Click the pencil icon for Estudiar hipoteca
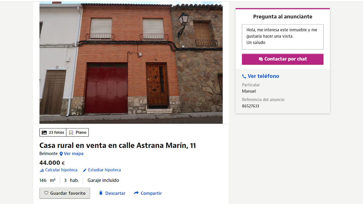Image resolution: width=363 pixels, height=204 pixels. 85,170
